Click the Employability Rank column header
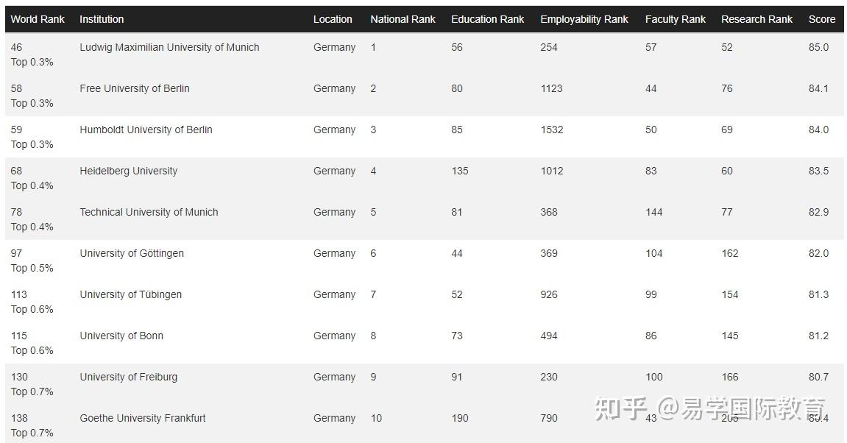The image size is (847, 443). click(584, 19)
